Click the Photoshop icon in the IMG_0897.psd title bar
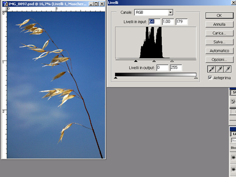 pyautogui.click(x=6, y=4)
